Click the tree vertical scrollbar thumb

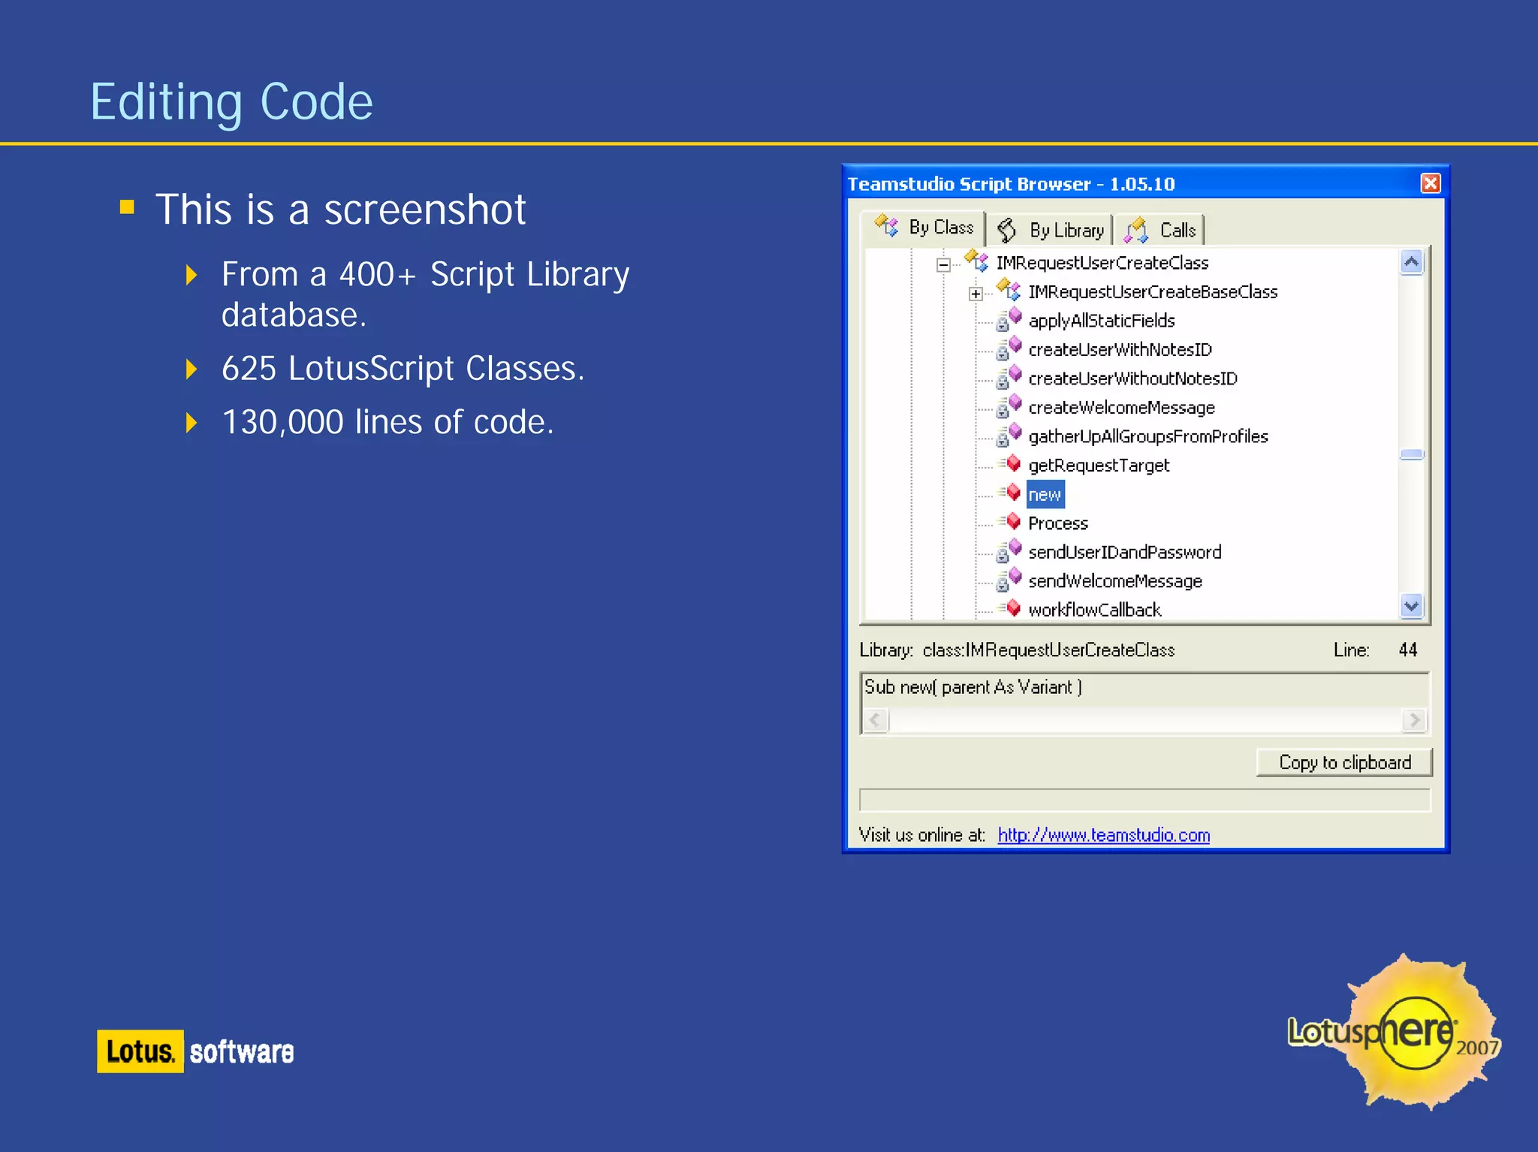tap(1411, 454)
